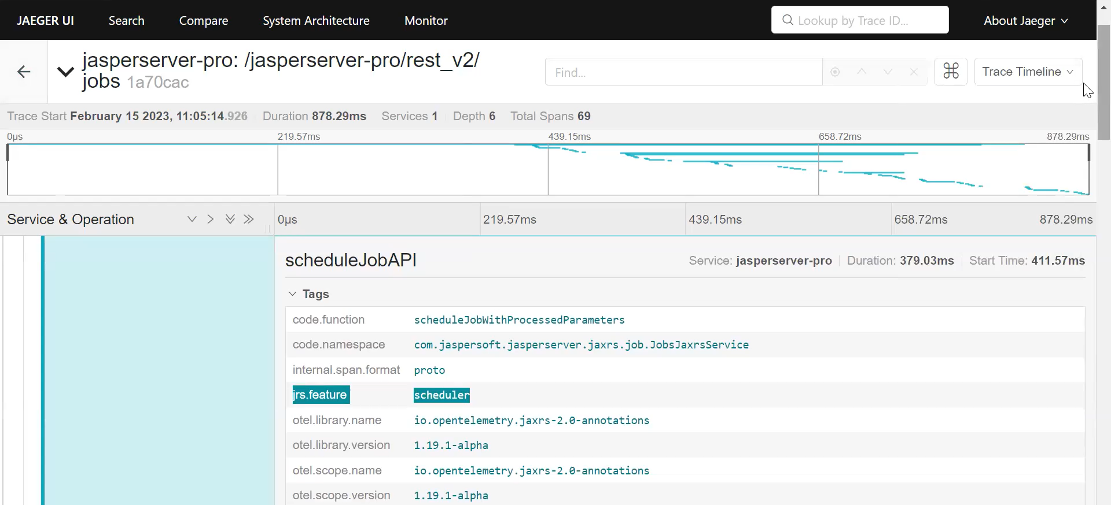This screenshot has height=505, width=1111.
Task: Click the trace ID 1a70cac text
Action: (x=158, y=83)
